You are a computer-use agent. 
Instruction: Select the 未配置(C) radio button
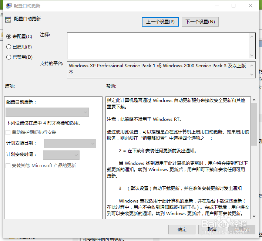click(x=9, y=36)
